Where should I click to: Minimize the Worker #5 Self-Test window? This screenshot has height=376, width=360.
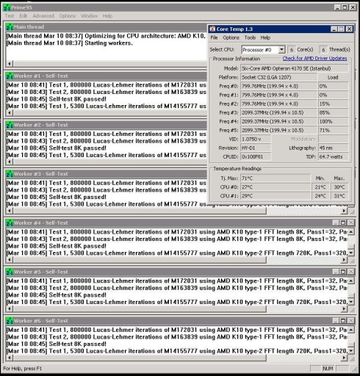click(336, 272)
